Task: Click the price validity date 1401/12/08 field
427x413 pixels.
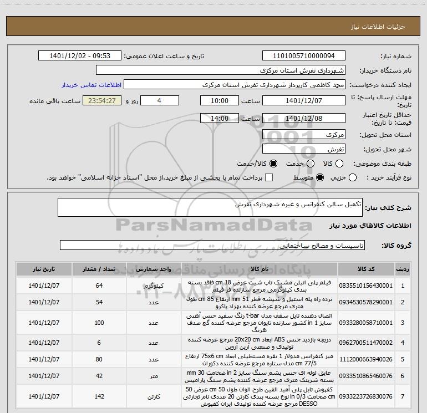Action: (x=304, y=118)
